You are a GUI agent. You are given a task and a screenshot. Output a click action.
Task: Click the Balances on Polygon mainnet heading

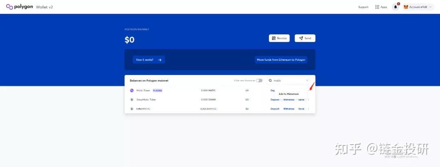tap(149, 81)
